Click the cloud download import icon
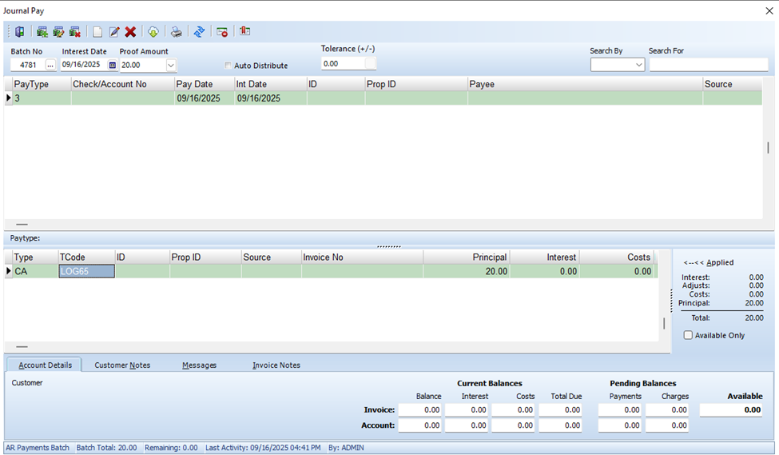779x455 pixels. [153, 32]
